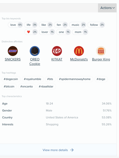The image size is (119, 158).
Task: Open the Burger King text link
Action: point(101,59)
